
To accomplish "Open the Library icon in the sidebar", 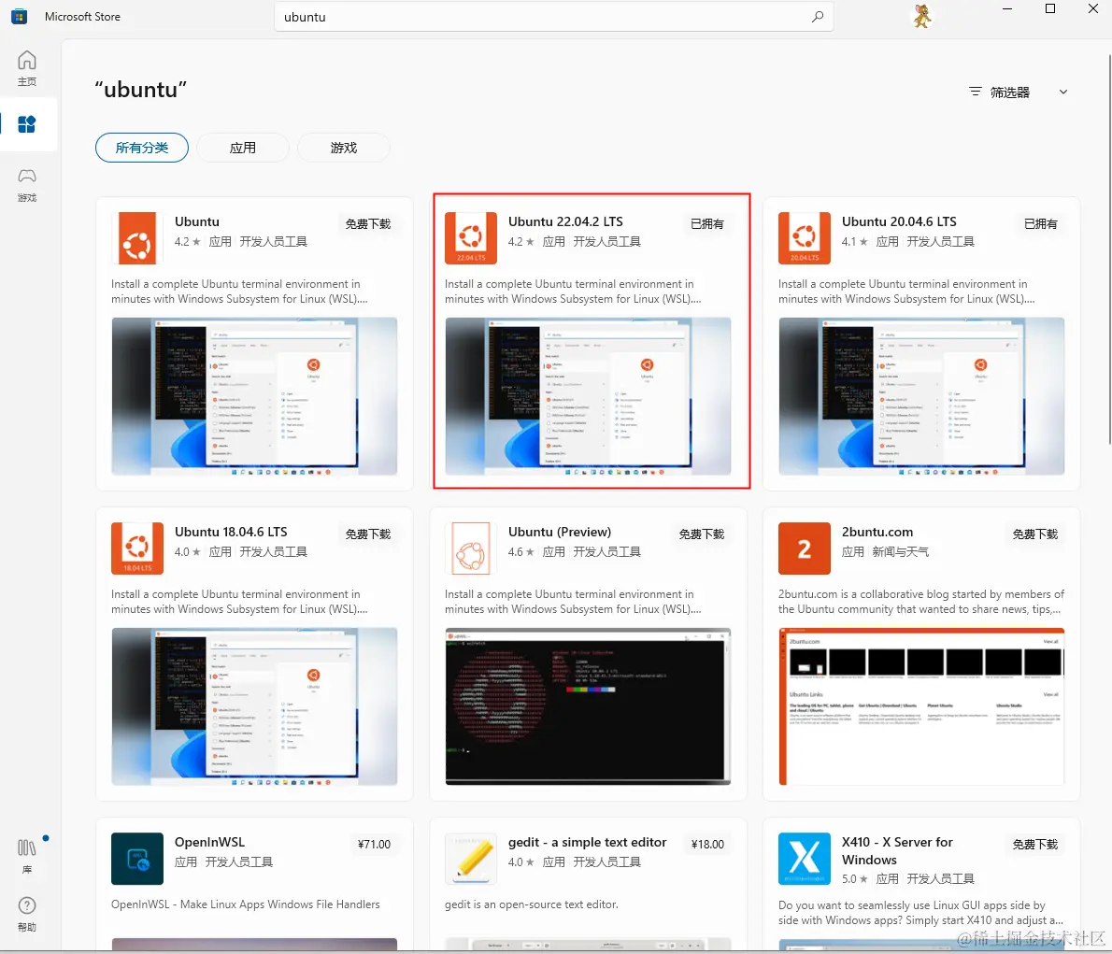I will click(x=27, y=856).
